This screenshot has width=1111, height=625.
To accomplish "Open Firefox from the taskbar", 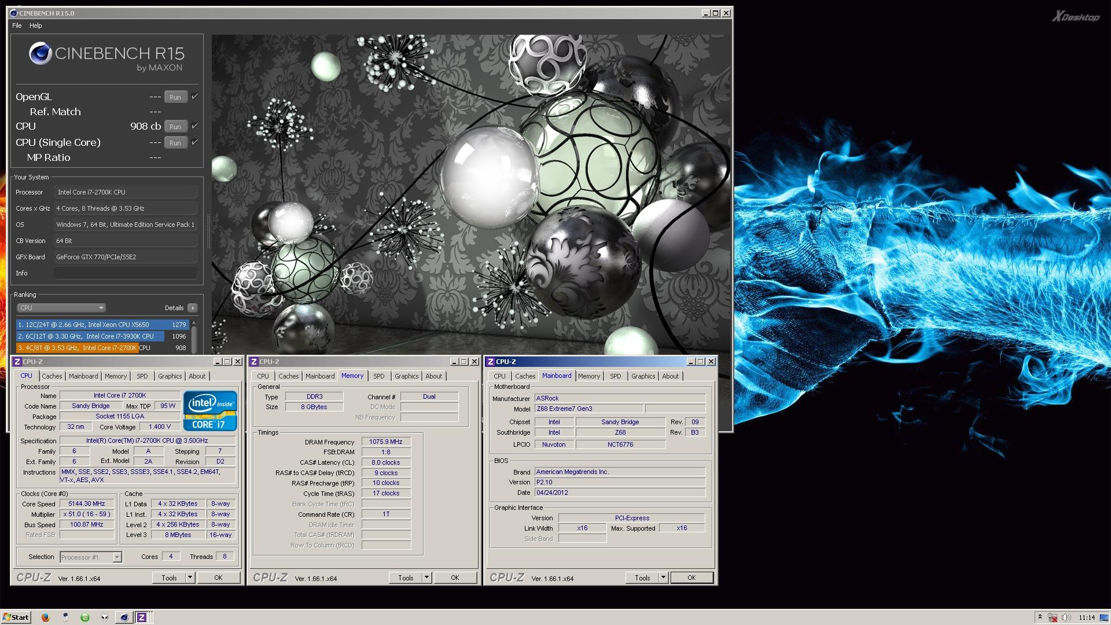I will click(46, 617).
